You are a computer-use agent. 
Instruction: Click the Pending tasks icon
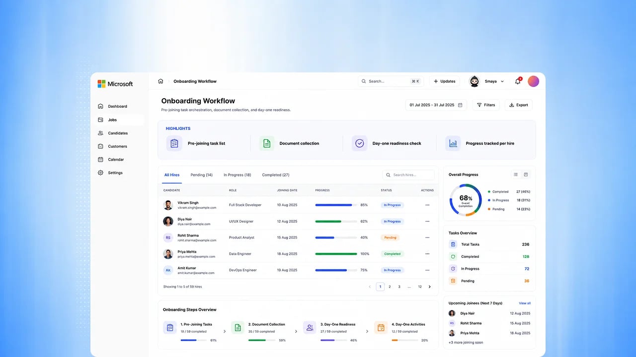click(453, 281)
